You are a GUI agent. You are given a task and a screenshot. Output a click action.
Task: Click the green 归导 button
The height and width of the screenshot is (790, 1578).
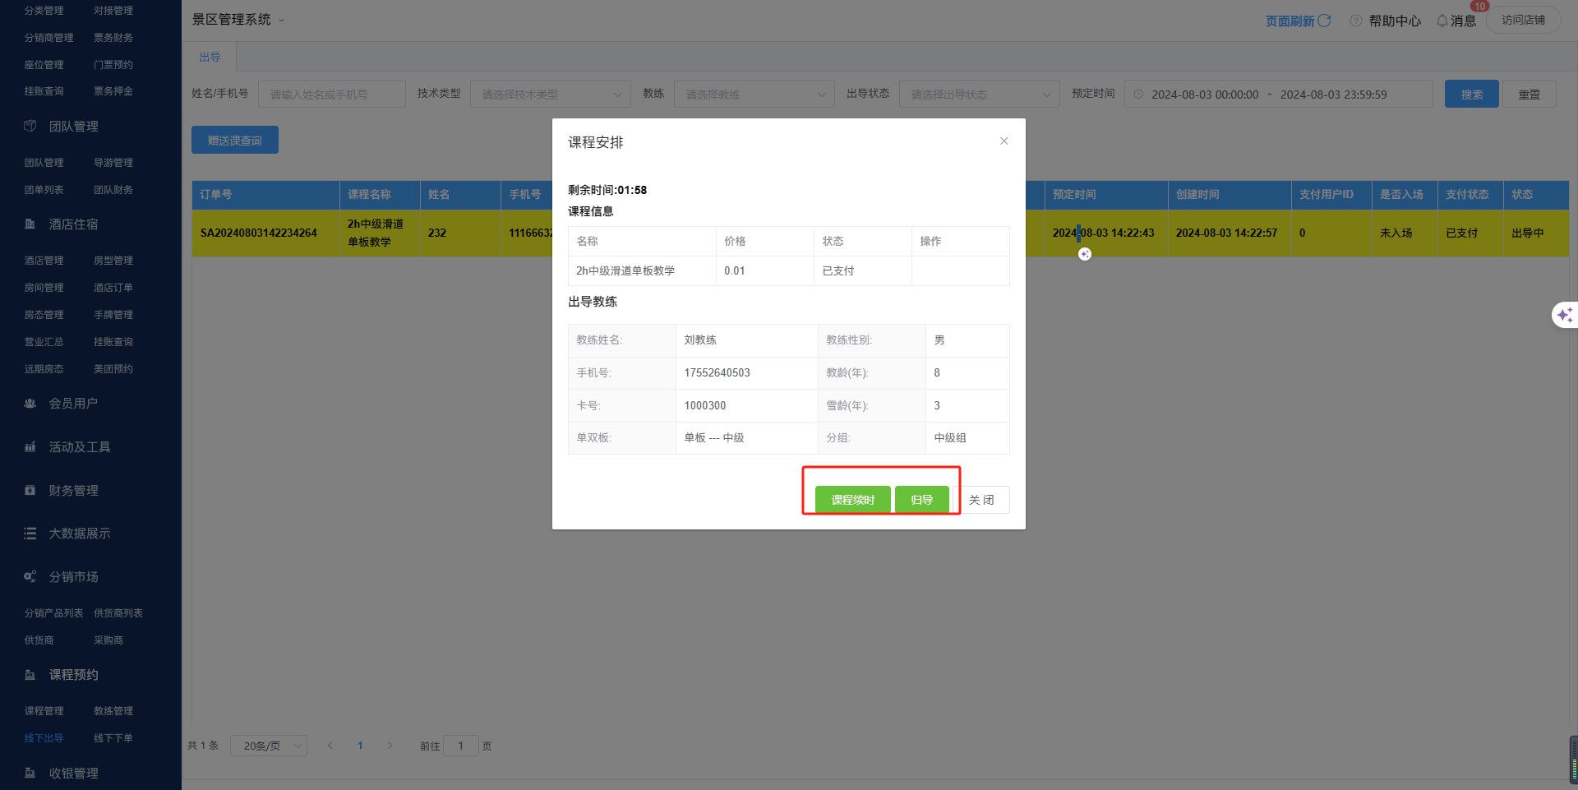tap(921, 500)
